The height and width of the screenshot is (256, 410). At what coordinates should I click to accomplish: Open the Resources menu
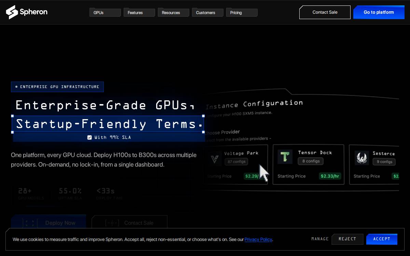coord(174,13)
